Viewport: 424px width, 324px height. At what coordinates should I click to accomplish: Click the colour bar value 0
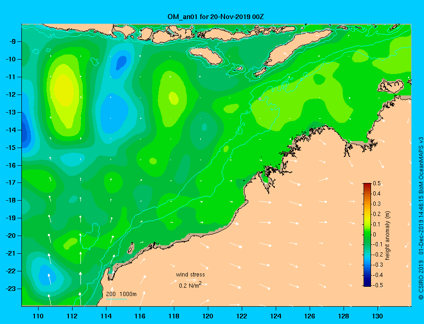coord(375,235)
